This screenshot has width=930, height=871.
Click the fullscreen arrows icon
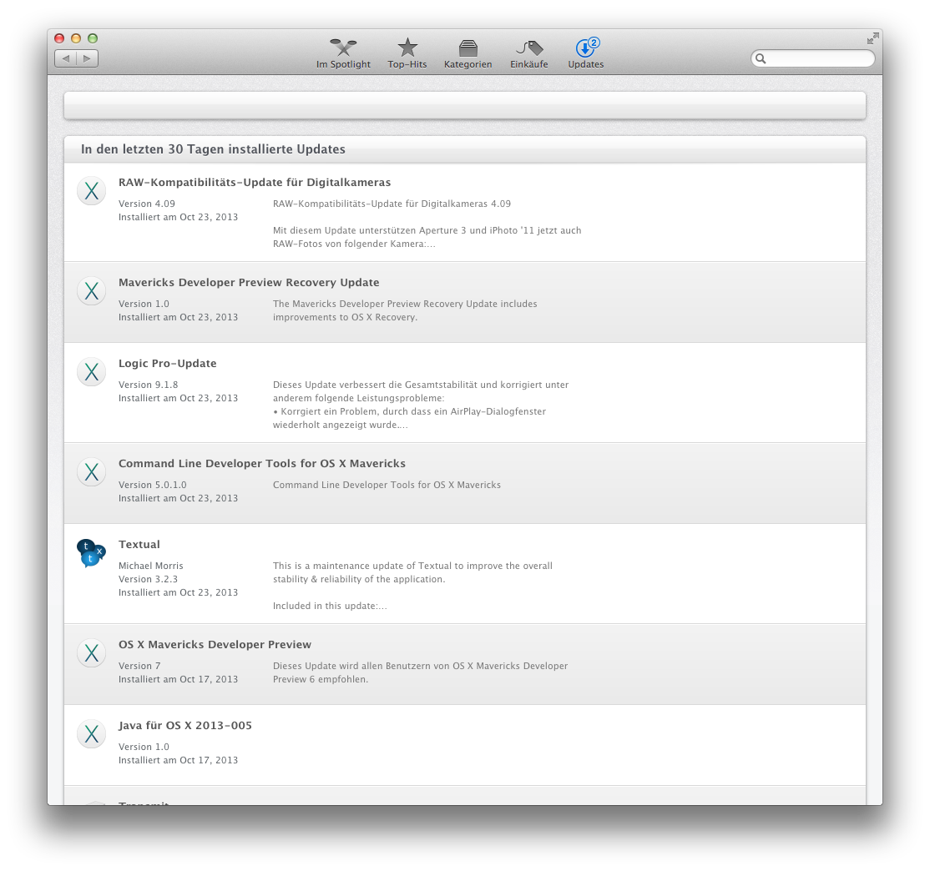(872, 39)
